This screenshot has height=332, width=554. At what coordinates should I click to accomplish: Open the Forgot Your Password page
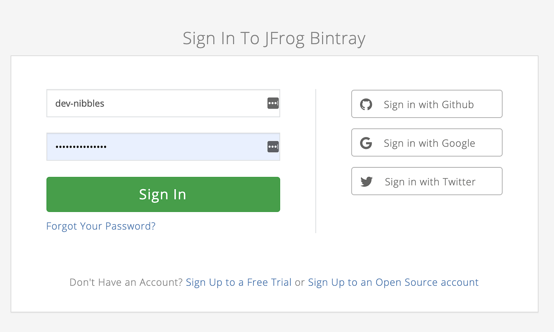click(101, 226)
